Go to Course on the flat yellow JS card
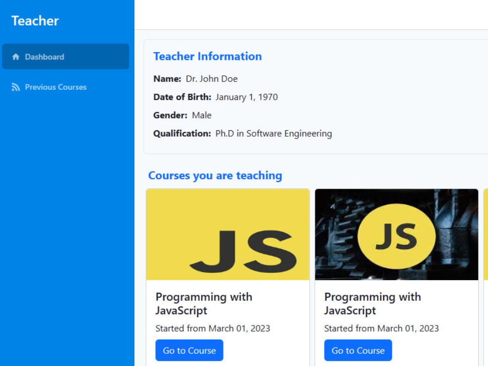The image size is (488, 366). click(x=189, y=350)
